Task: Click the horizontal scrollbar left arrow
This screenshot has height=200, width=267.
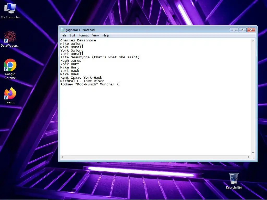Action: click(62, 157)
